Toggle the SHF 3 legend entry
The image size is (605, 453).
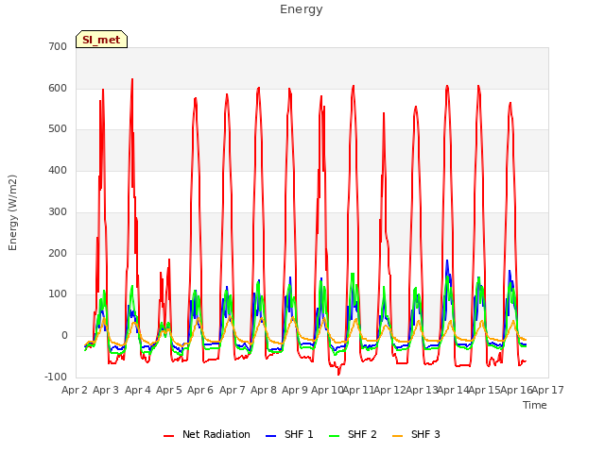click(416, 434)
